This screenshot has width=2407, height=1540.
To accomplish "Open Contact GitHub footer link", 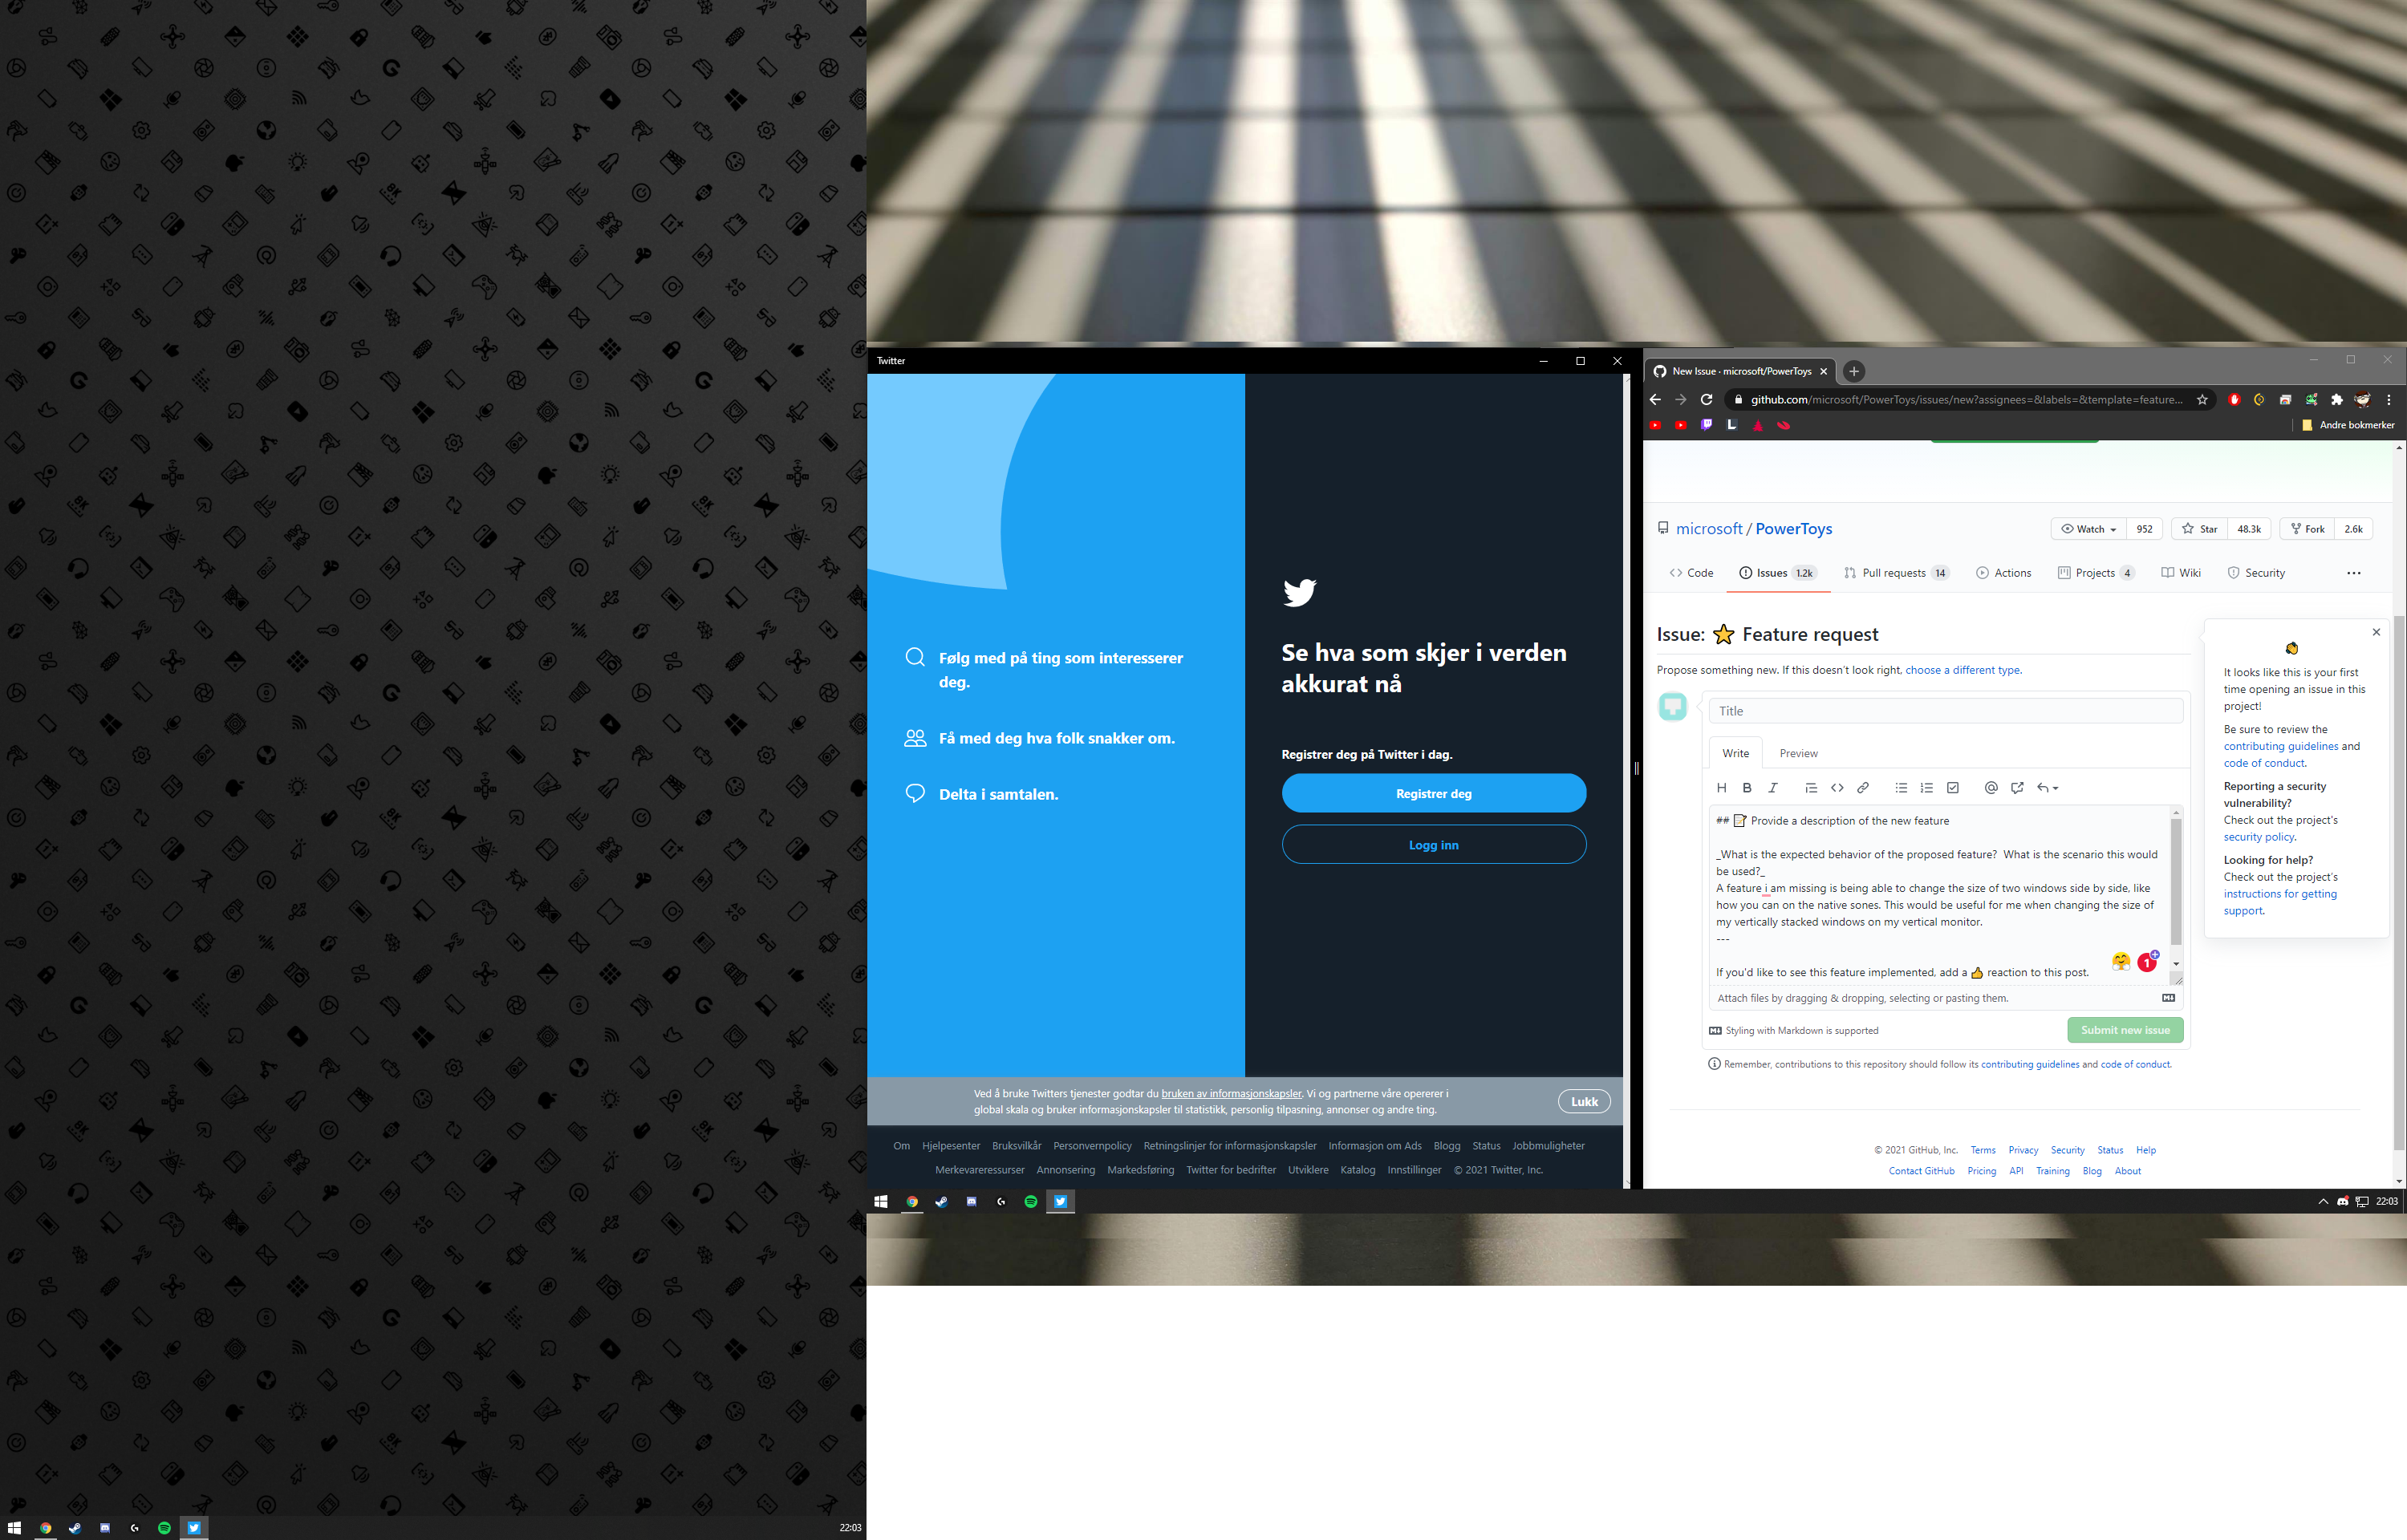I will pyautogui.click(x=1921, y=1171).
